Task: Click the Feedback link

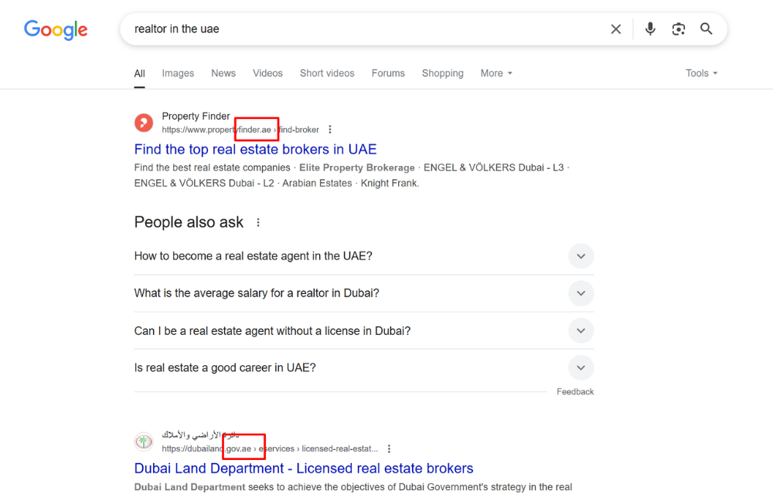Action: point(575,391)
